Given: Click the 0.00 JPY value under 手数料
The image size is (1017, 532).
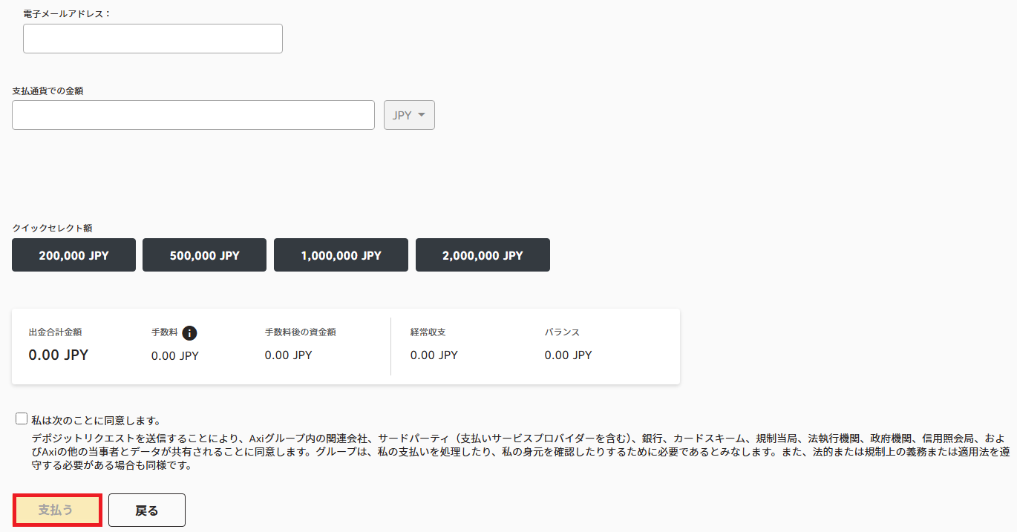Looking at the screenshot, I should [174, 356].
